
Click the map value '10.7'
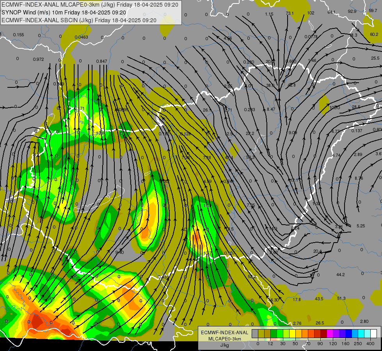(x=207, y=253)
